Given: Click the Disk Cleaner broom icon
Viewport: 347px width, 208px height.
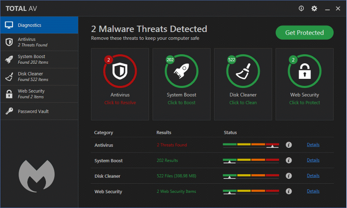Looking at the screenshot, I should pos(243,71).
